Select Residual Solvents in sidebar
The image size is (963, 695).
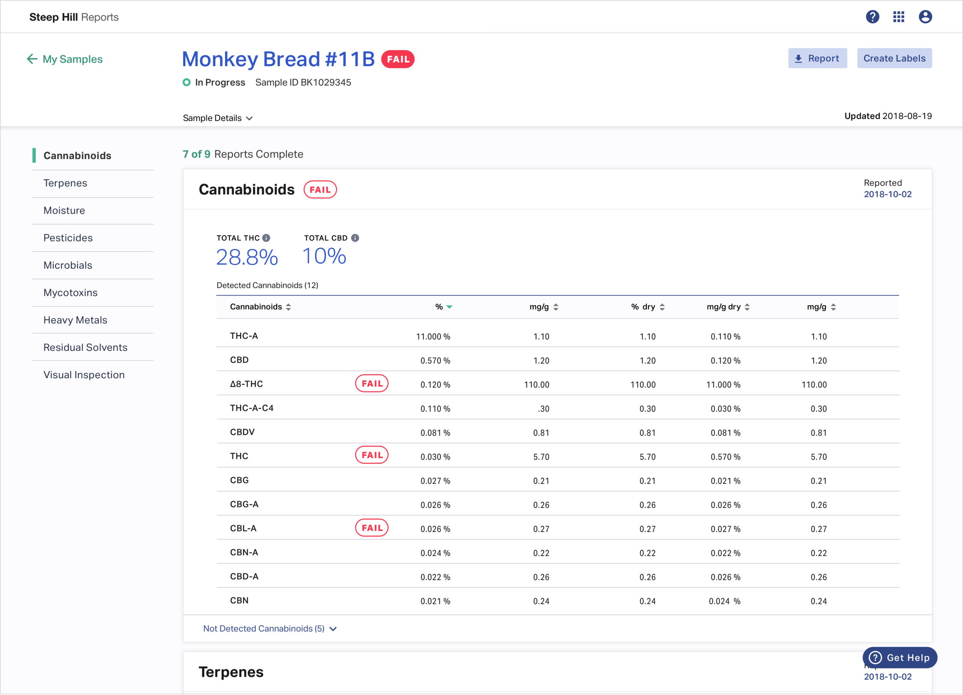coord(86,347)
